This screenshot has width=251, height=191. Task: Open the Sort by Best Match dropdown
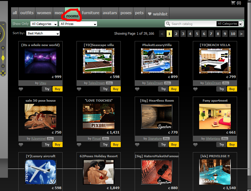pyautogui.click(x=43, y=33)
